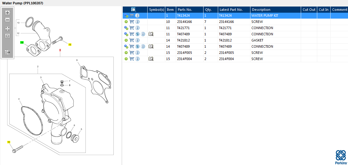The image size is (348, 165).
Task: Zoom out of the diagram with minus tool
Action: [x=7, y=20]
